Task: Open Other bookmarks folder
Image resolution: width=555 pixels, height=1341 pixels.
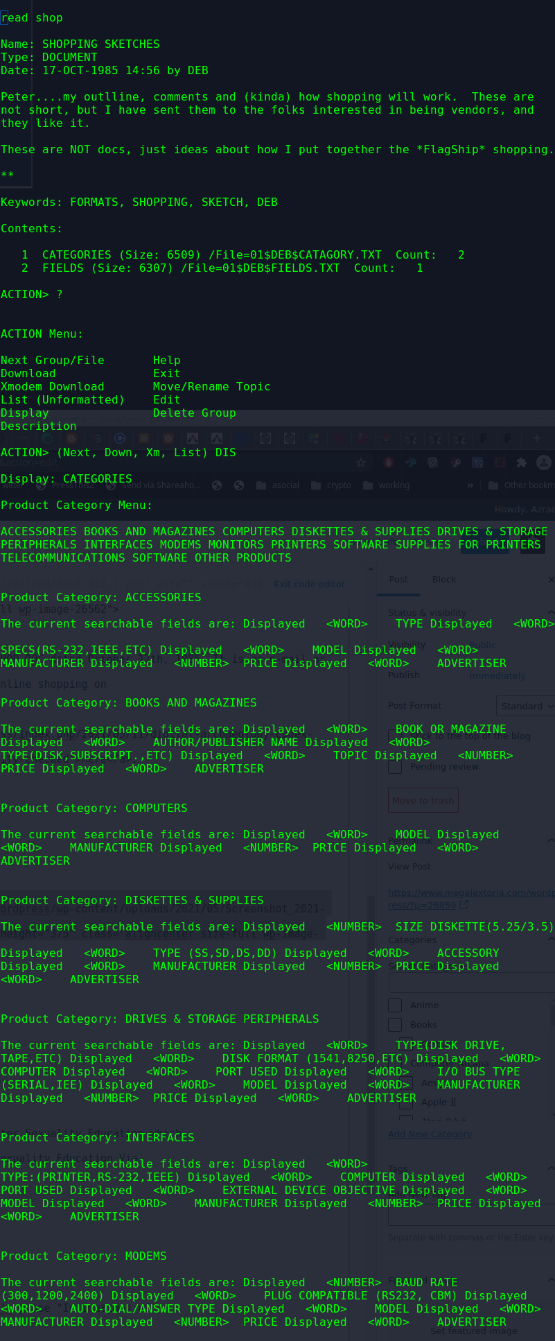Action: tap(521, 485)
